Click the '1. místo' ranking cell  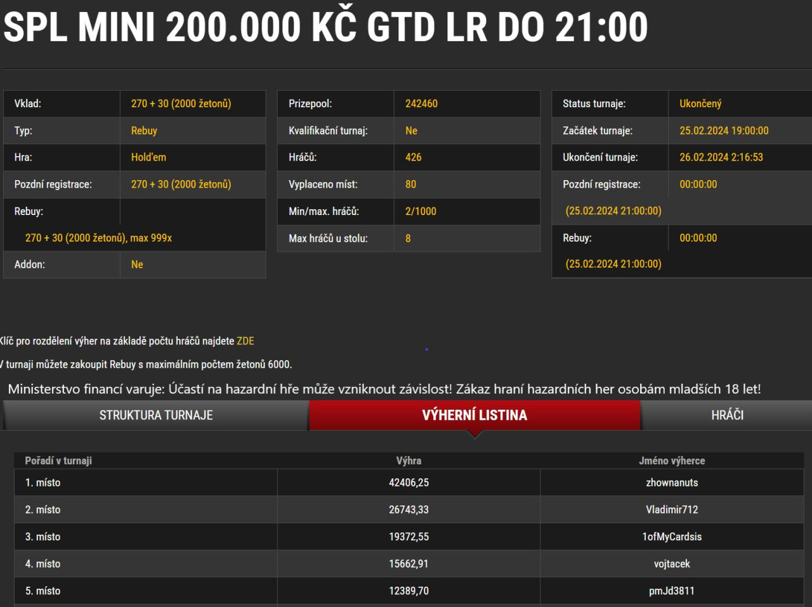coord(145,483)
